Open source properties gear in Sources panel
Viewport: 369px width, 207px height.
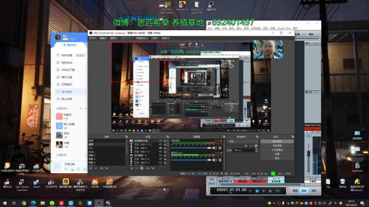[141, 168]
